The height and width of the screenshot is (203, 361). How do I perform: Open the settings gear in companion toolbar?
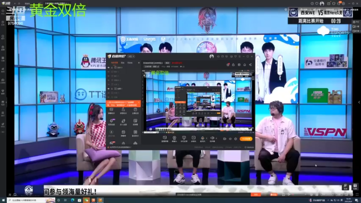(x=236, y=139)
